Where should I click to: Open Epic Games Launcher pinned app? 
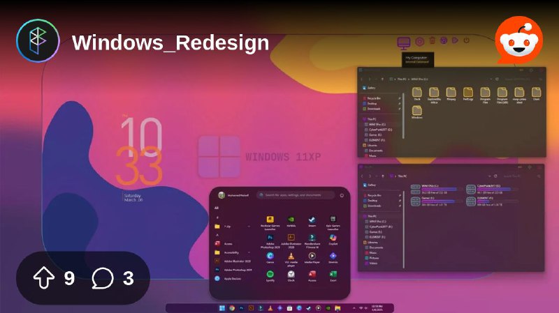[333, 222]
